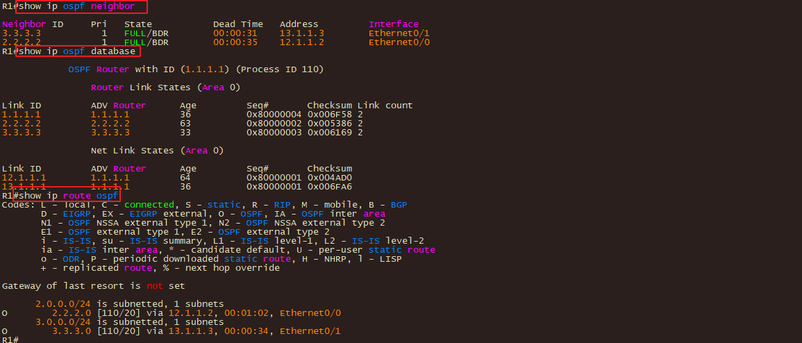Click '3.0.0.0/24 is subnetted' line

pyautogui.click(x=129, y=322)
